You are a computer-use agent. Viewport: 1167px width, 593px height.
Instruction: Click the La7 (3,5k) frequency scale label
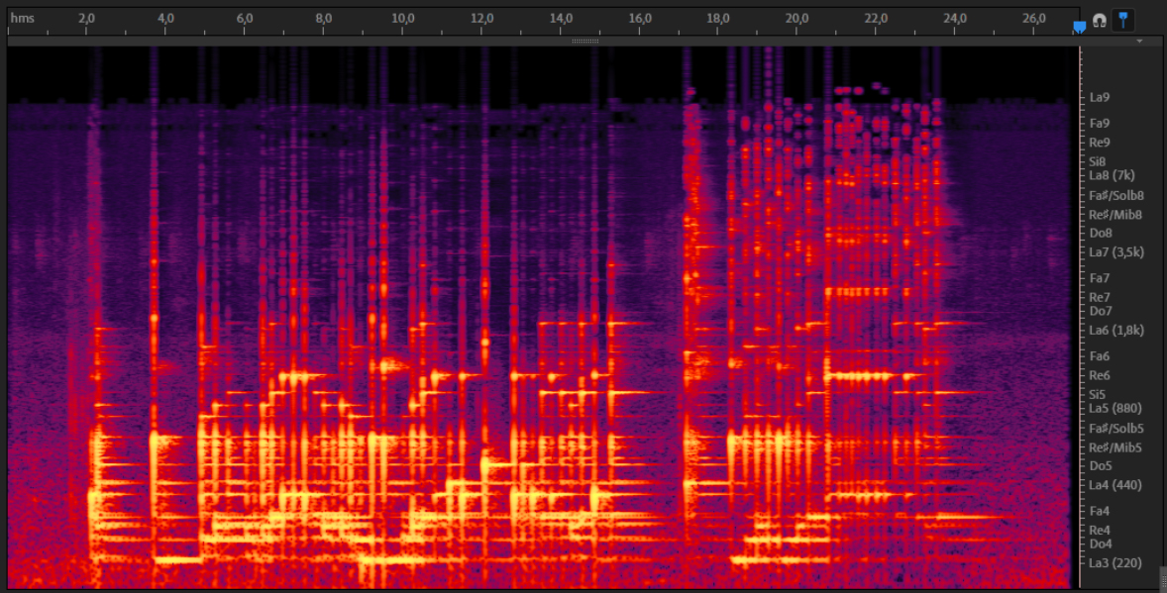tap(1116, 252)
